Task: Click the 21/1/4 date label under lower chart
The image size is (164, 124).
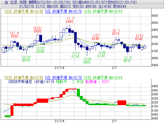Action: click(59, 121)
